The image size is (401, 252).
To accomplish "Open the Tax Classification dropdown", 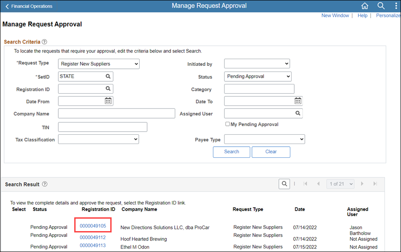I will [98, 139].
